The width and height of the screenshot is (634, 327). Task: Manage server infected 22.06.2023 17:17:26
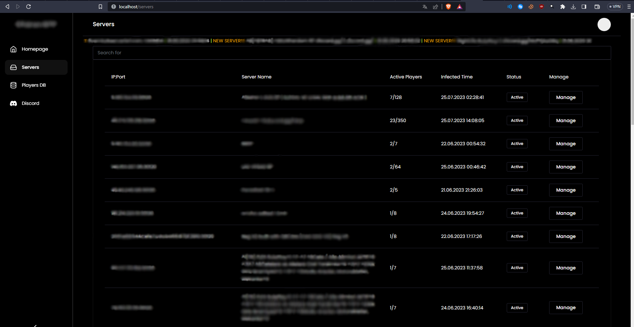click(x=566, y=236)
